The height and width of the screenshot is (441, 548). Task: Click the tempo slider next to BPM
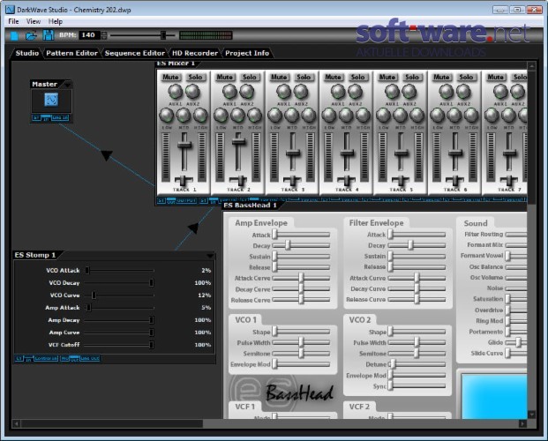coord(142,35)
